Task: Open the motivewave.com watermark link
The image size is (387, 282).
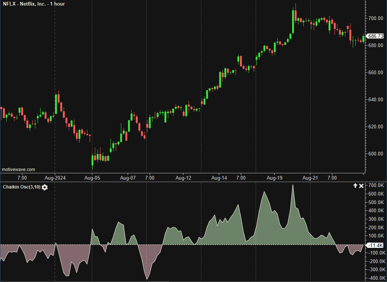Action: pos(19,170)
